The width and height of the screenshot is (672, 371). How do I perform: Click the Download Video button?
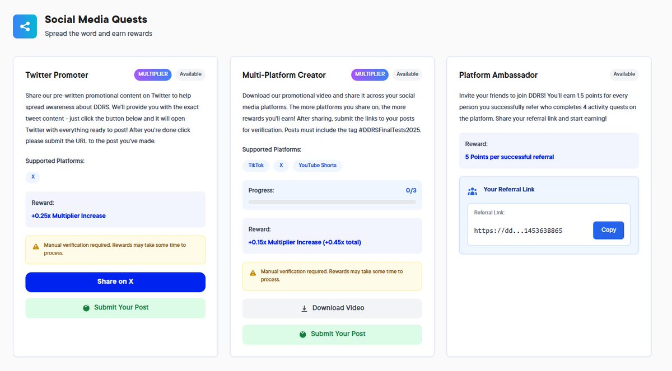[332, 308]
